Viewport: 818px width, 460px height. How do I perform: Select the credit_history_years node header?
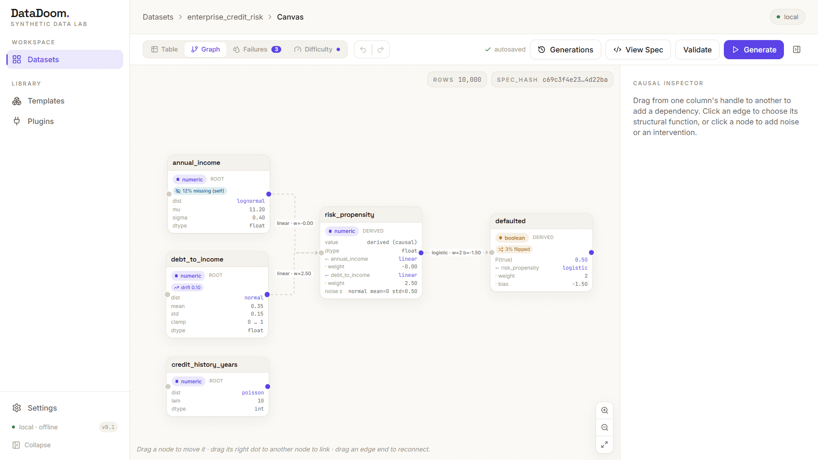tap(218, 365)
